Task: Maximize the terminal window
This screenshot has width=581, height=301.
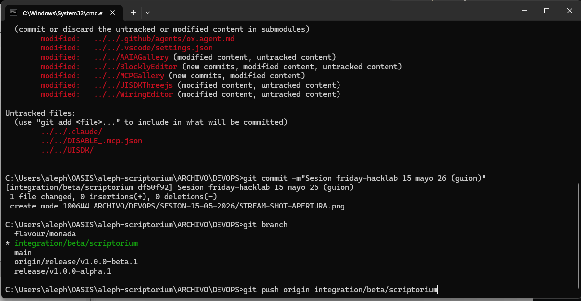Action: [x=547, y=11]
